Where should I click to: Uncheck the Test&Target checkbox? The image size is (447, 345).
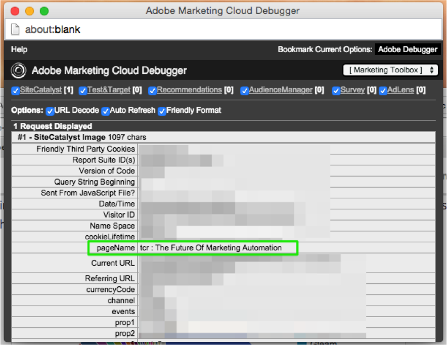click(x=82, y=91)
